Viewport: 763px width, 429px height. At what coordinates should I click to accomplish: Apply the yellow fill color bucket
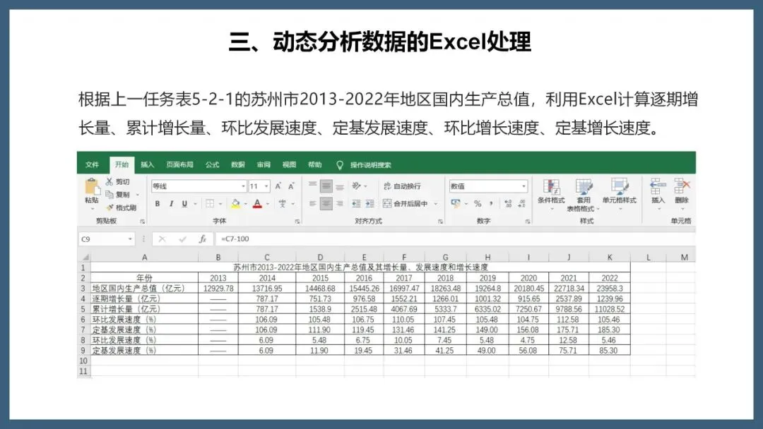coord(235,204)
